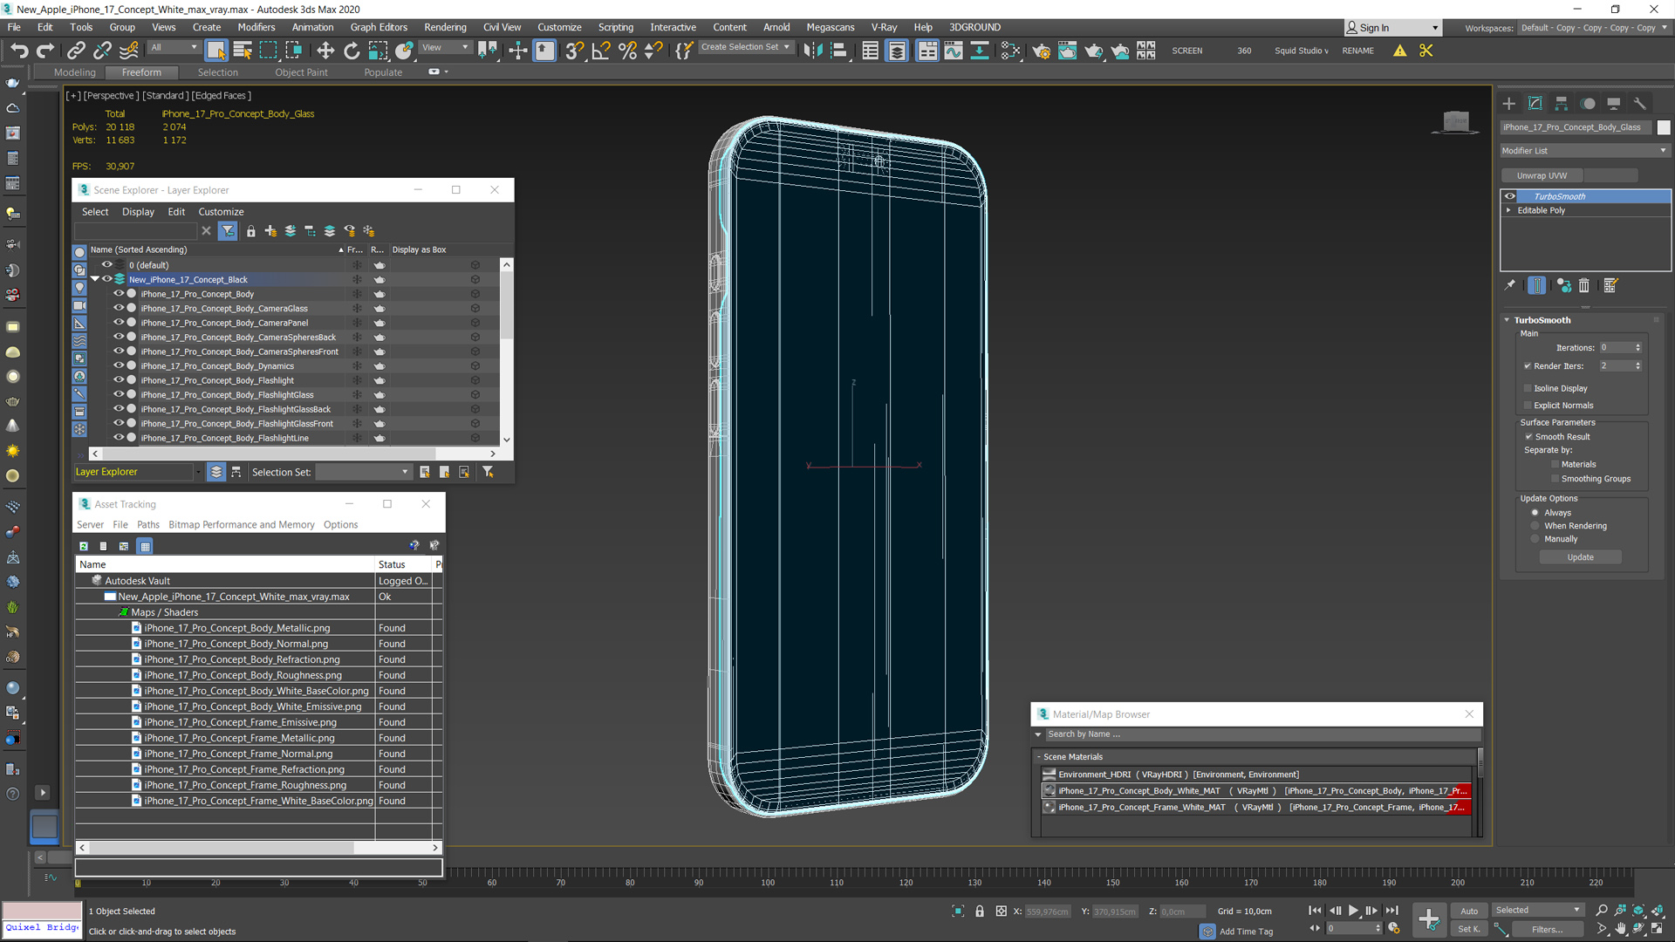Open the Modifiers menu
1675x942 pixels.
[256, 28]
